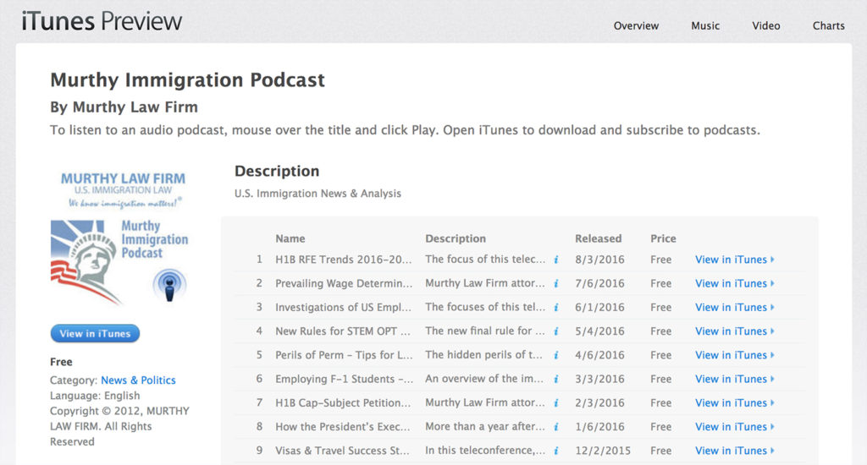Click release date 7/6/2016
Image resolution: width=867 pixels, height=465 pixels.
tap(599, 283)
